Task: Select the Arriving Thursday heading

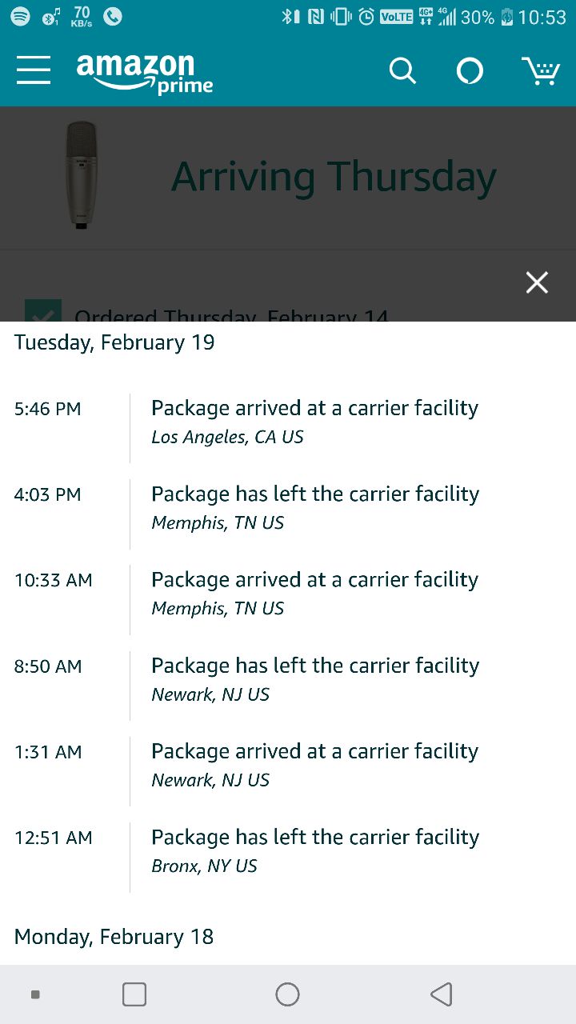Action: click(x=334, y=177)
